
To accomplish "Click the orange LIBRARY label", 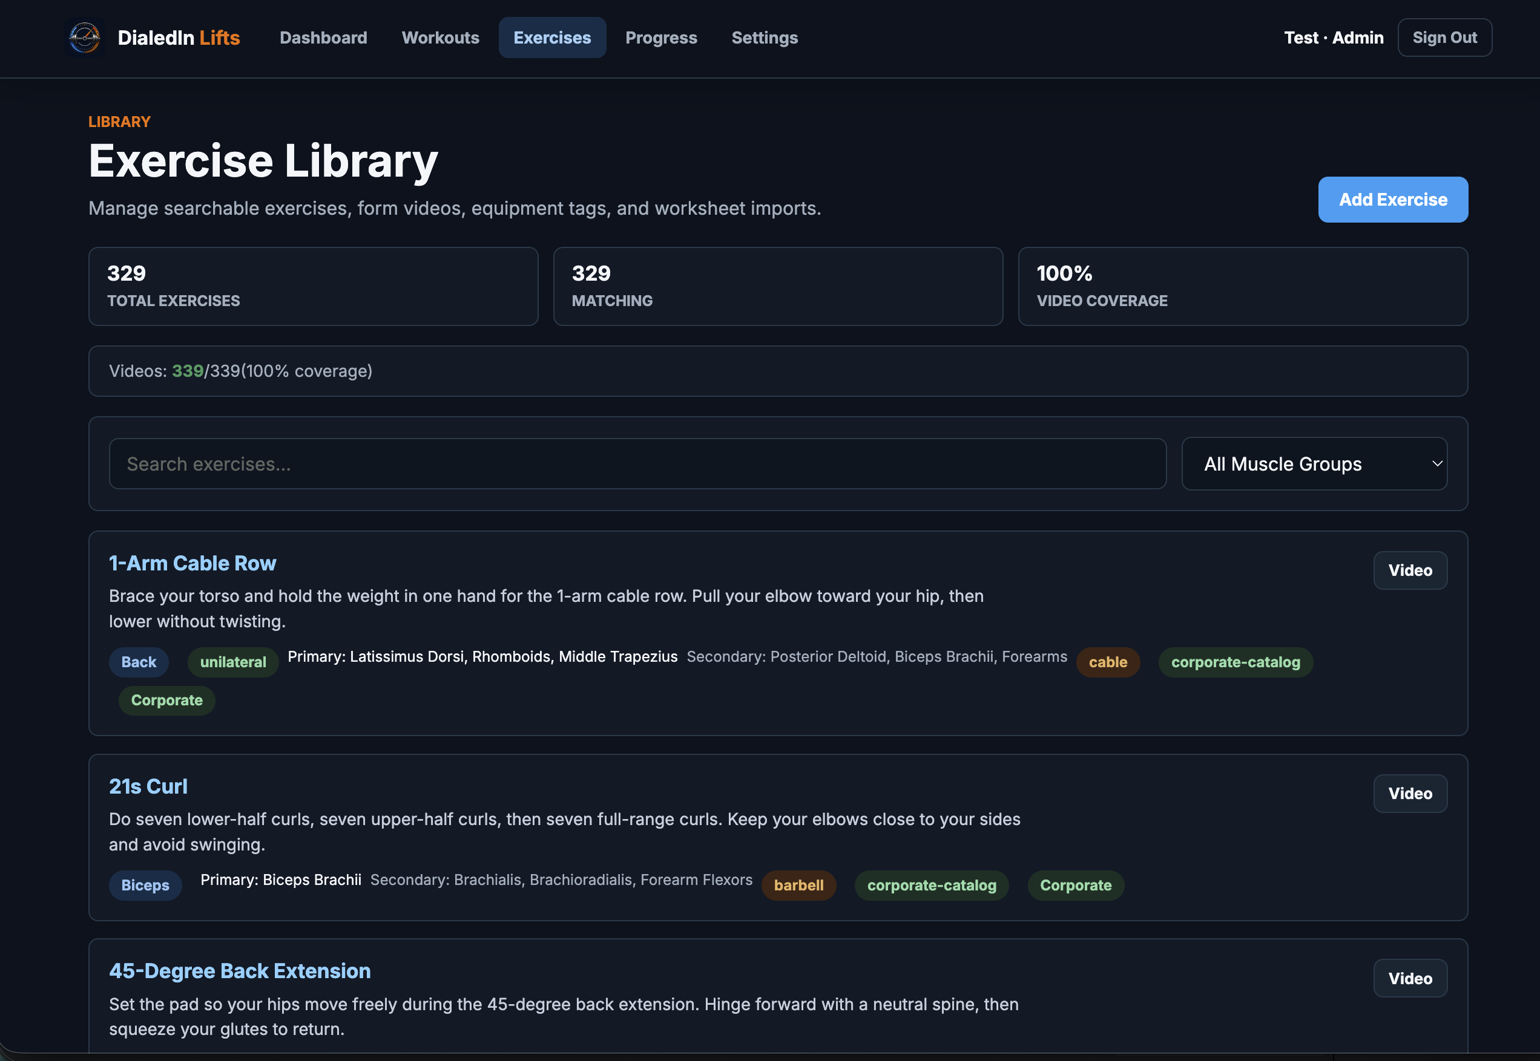I will [x=119, y=122].
